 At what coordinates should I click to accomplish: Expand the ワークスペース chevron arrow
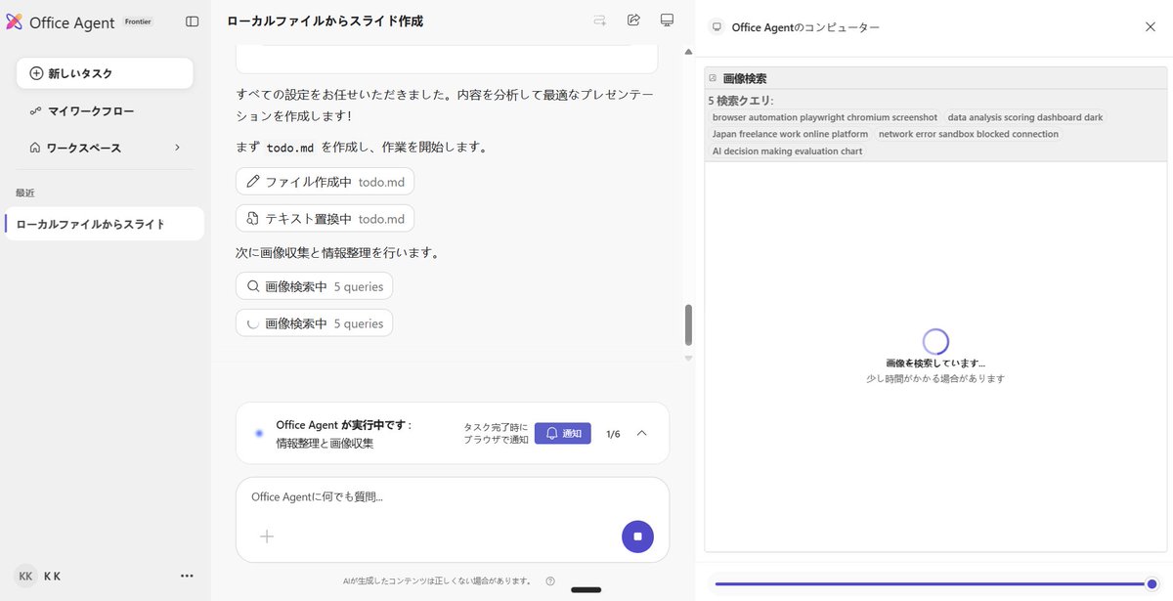pos(177,148)
